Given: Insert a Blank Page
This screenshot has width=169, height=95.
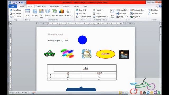Looking at the screenshot, I should click(16, 13).
